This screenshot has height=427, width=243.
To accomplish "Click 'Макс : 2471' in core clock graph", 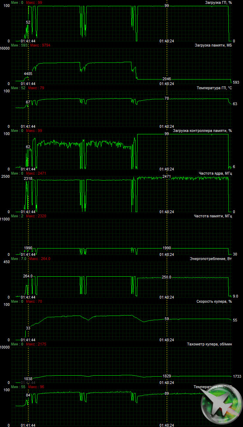I will tap(36, 173).
